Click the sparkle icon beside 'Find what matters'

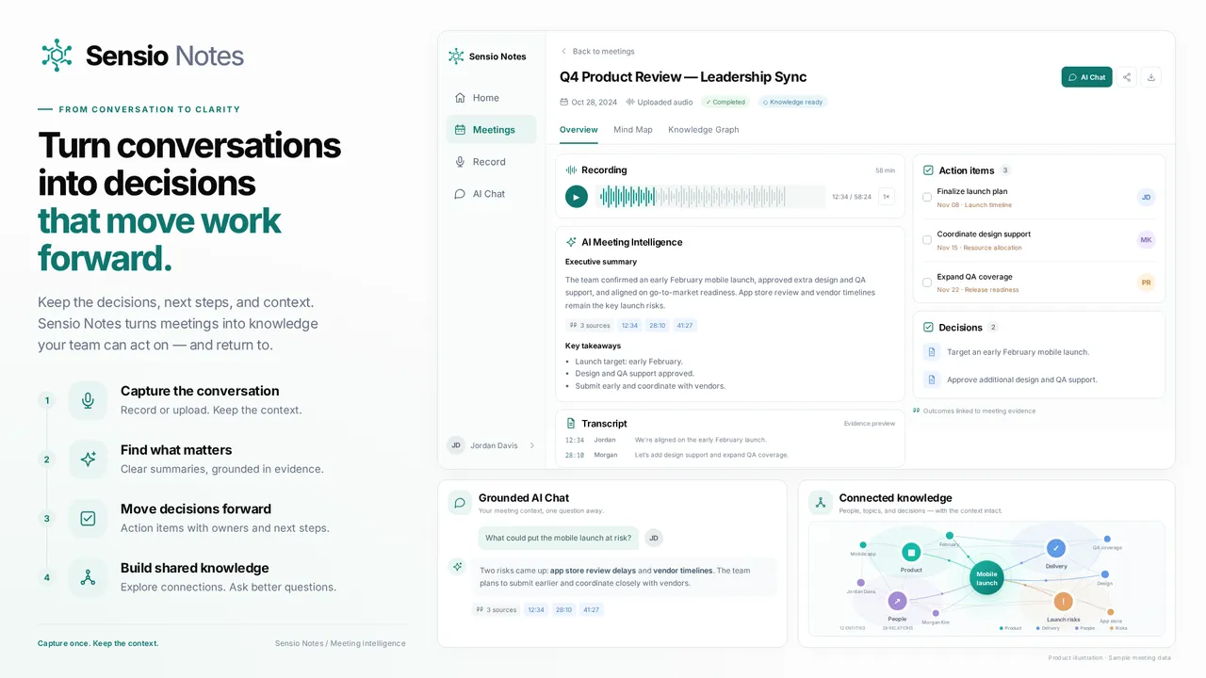click(88, 460)
